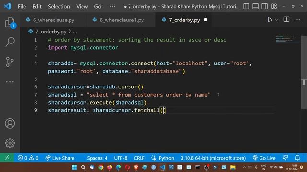This screenshot has height=172, width=307.
Task: Open the Explorer view in activity bar
Action: point(10,22)
